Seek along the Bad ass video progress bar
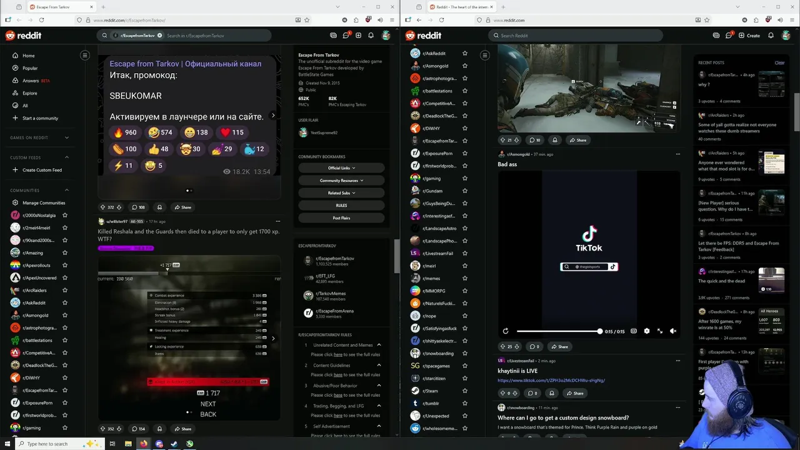The height and width of the screenshot is (450, 800). (x=559, y=331)
